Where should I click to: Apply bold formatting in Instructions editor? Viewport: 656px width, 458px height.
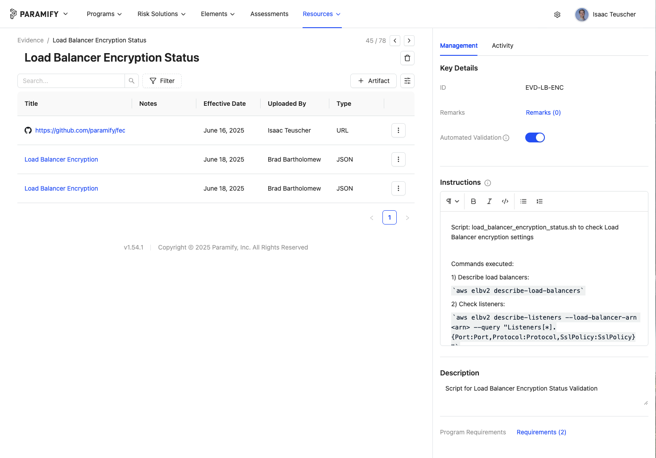click(473, 201)
